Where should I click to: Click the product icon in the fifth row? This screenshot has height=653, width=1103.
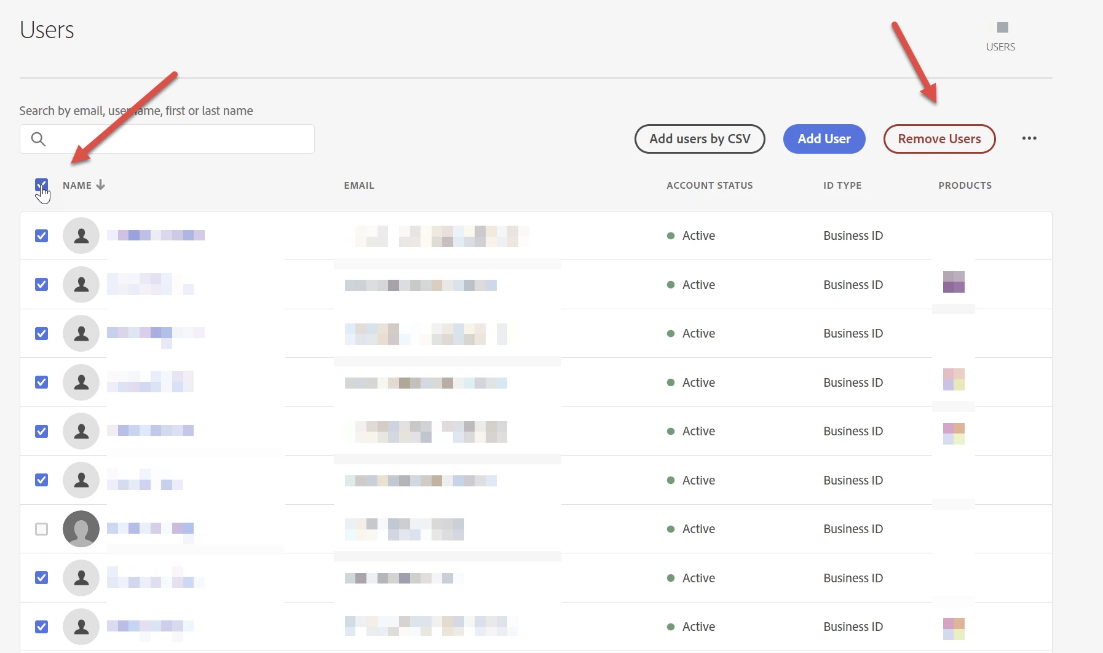(x=954, y=433)
